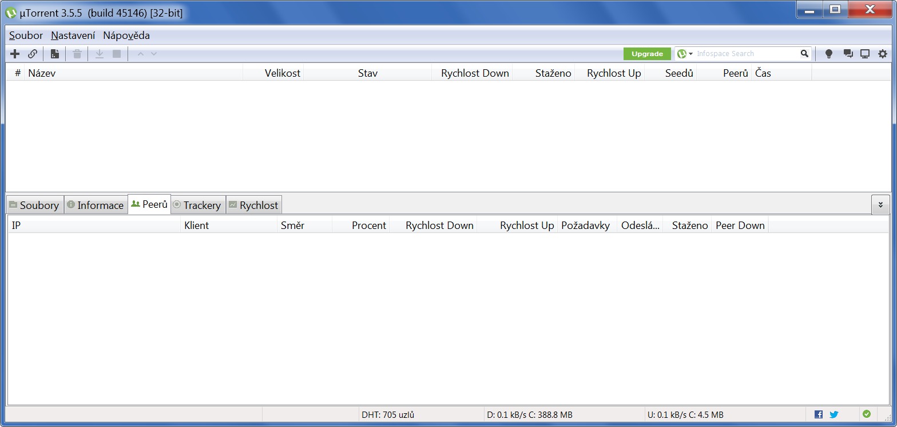897x427 pixels.
Task: Sort torrents by Velikost column
Action: [273, 73]
